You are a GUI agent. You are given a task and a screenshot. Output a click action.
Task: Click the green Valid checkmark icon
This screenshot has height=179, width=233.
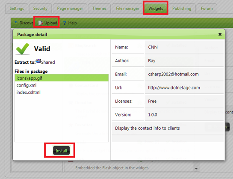23,49
